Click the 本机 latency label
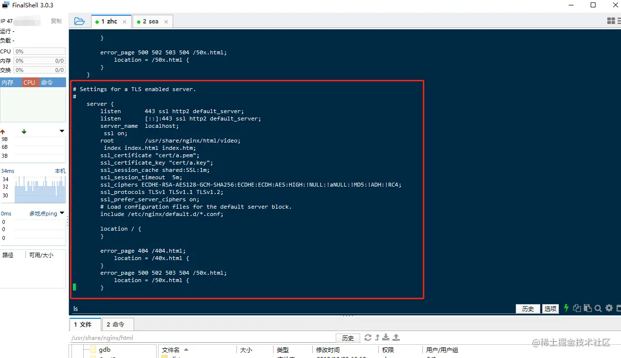621x358 pixels. (60, 171)
